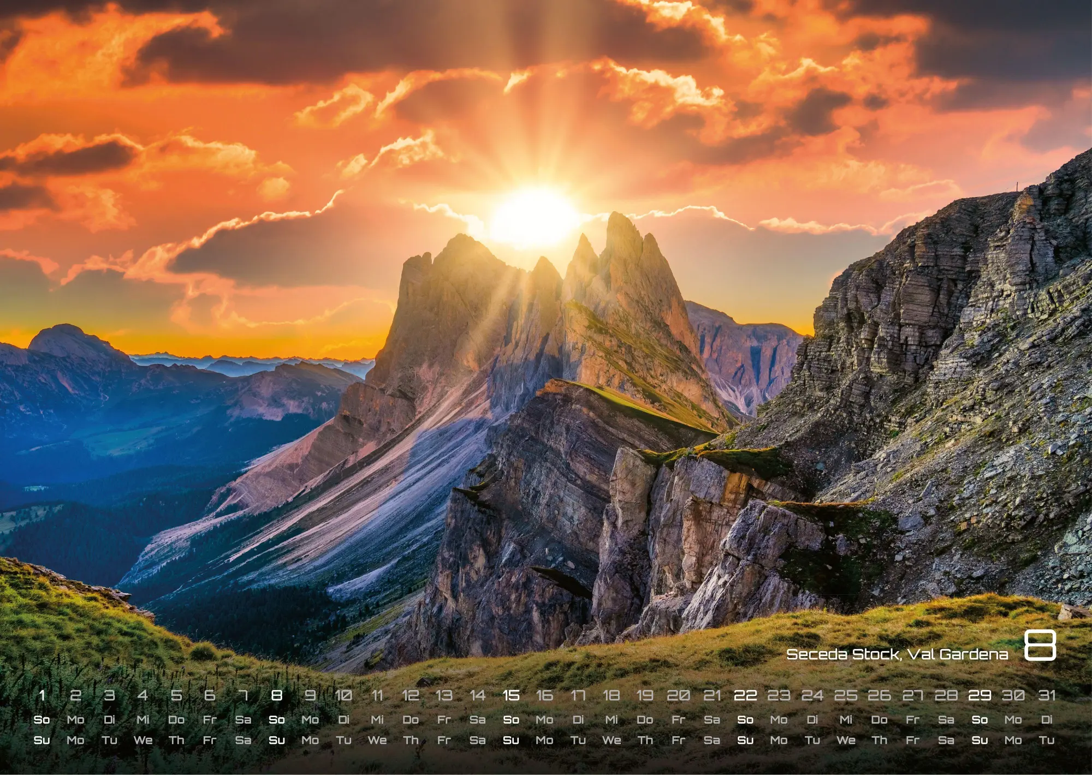Select day 5 in the date row
1092x775 pixels.
click(x=176, y=695)
